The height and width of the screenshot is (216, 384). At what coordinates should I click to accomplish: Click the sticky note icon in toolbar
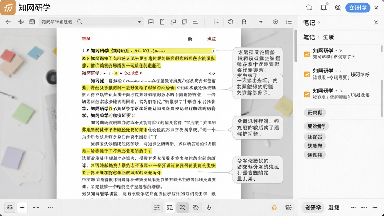184,22
